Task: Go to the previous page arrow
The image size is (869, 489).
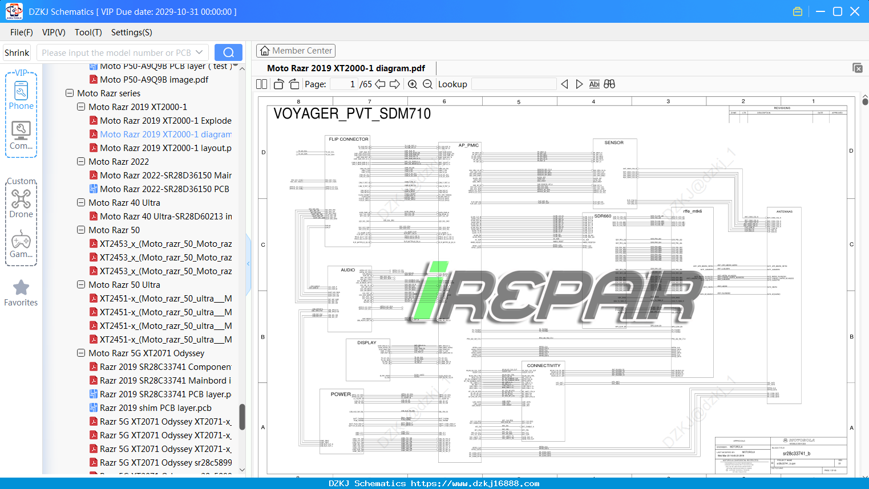Action: tap(380, 84)
